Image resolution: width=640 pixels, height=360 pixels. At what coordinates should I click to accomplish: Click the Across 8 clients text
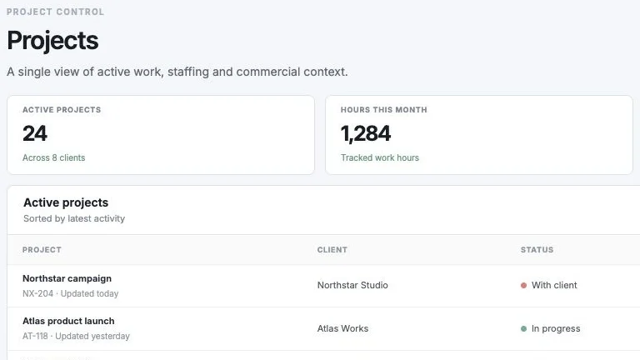[54, 157]
